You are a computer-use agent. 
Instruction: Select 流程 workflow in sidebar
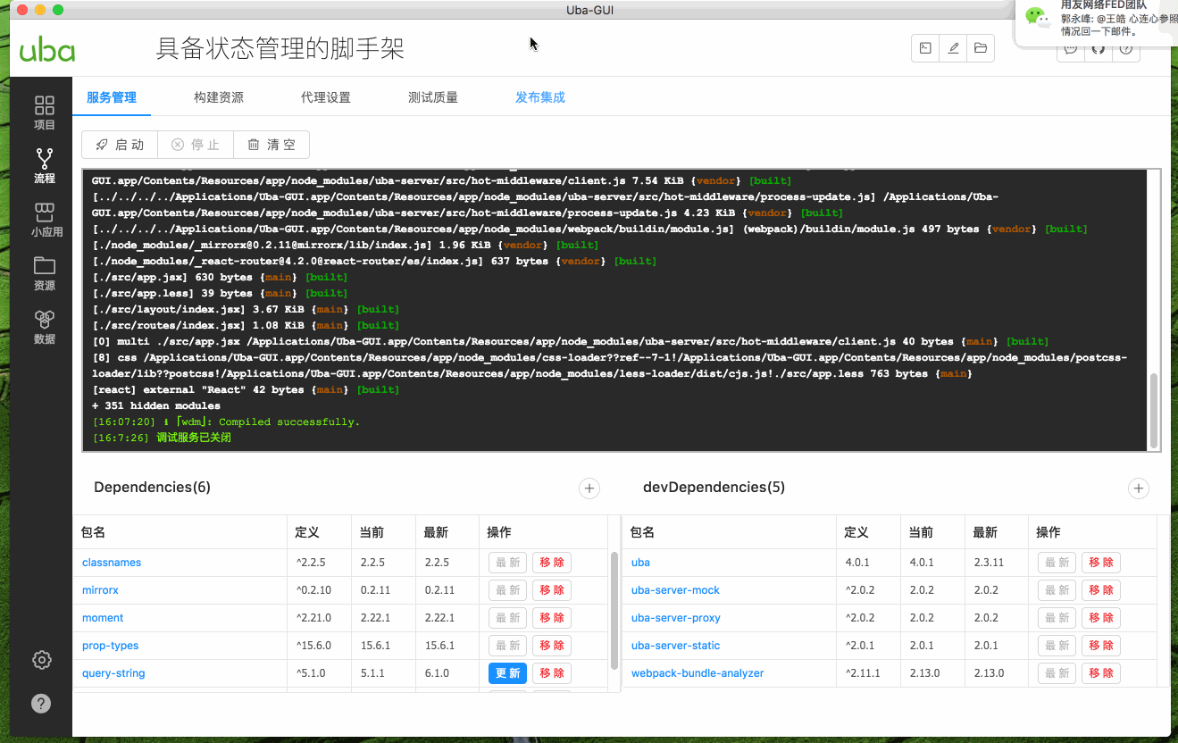45,167
